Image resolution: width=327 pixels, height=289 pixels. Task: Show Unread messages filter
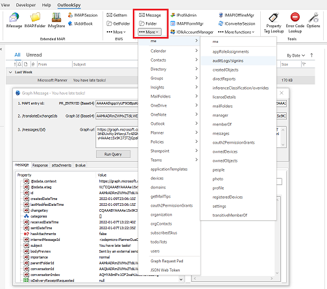(x=34, y=55)
